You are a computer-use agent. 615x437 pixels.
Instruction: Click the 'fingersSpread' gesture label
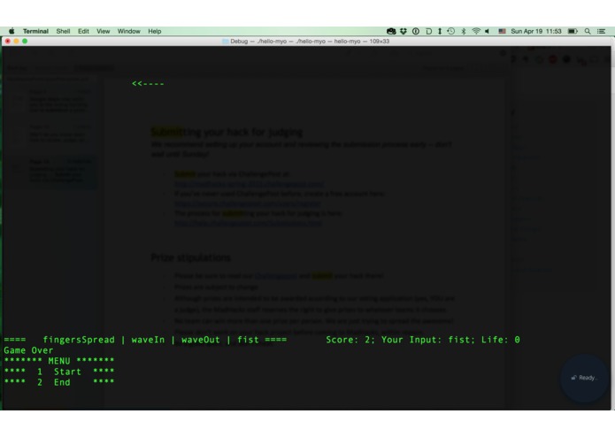[79, 340]
